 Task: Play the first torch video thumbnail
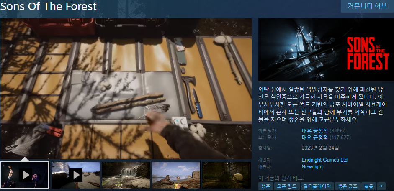click(25, 175)
